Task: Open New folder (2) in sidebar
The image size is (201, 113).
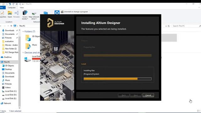Action: [x=11, y=49]
